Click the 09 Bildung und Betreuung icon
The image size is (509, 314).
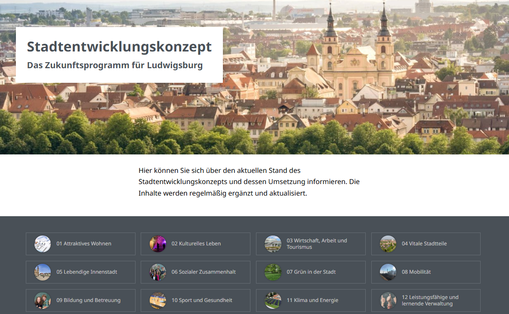coord(43,300)
